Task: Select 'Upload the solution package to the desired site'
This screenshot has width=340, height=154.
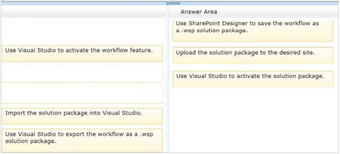Action: coord(253,55)
